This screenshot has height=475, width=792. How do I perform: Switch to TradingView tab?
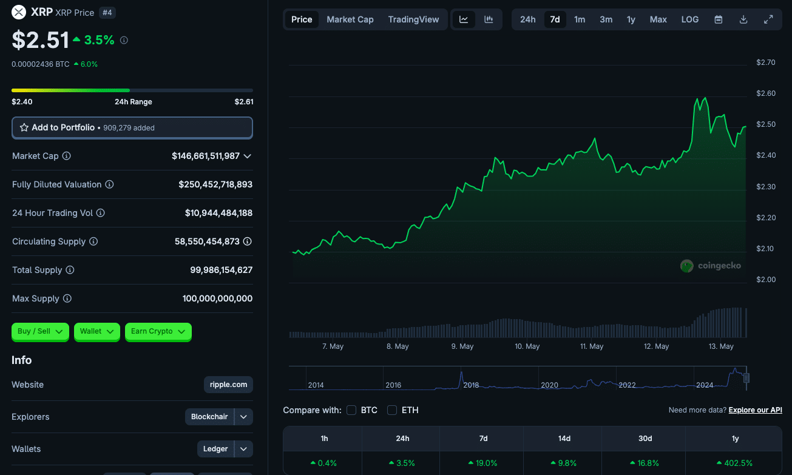[x=413, y=19]
